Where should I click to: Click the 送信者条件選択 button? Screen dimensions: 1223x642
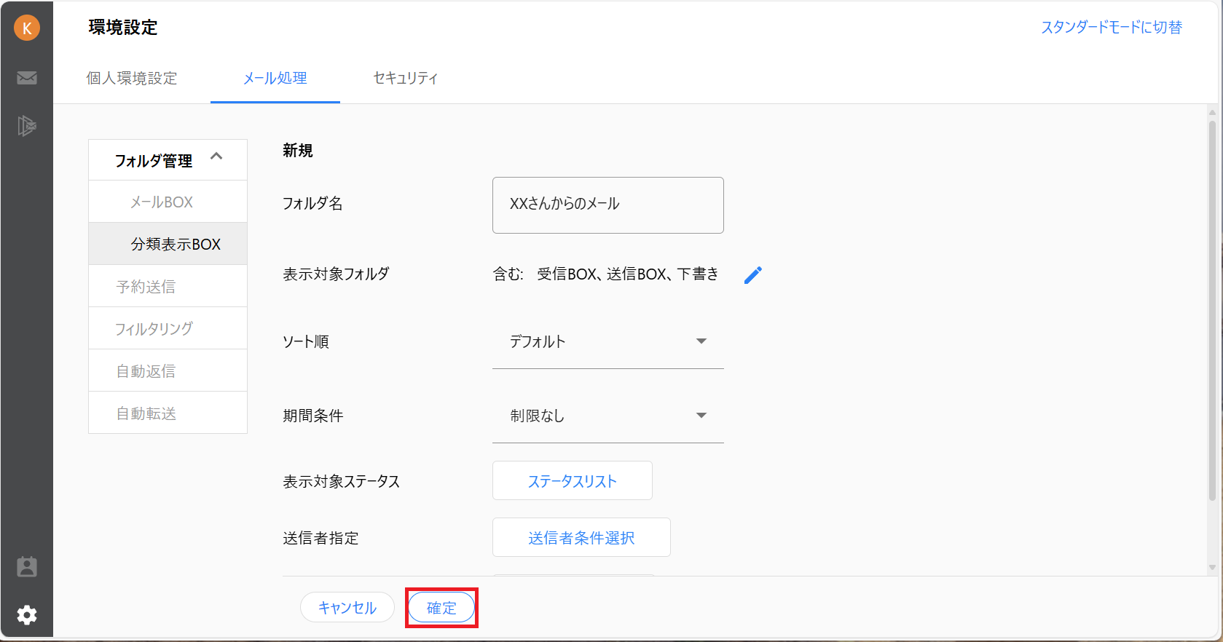coord(581,537)
